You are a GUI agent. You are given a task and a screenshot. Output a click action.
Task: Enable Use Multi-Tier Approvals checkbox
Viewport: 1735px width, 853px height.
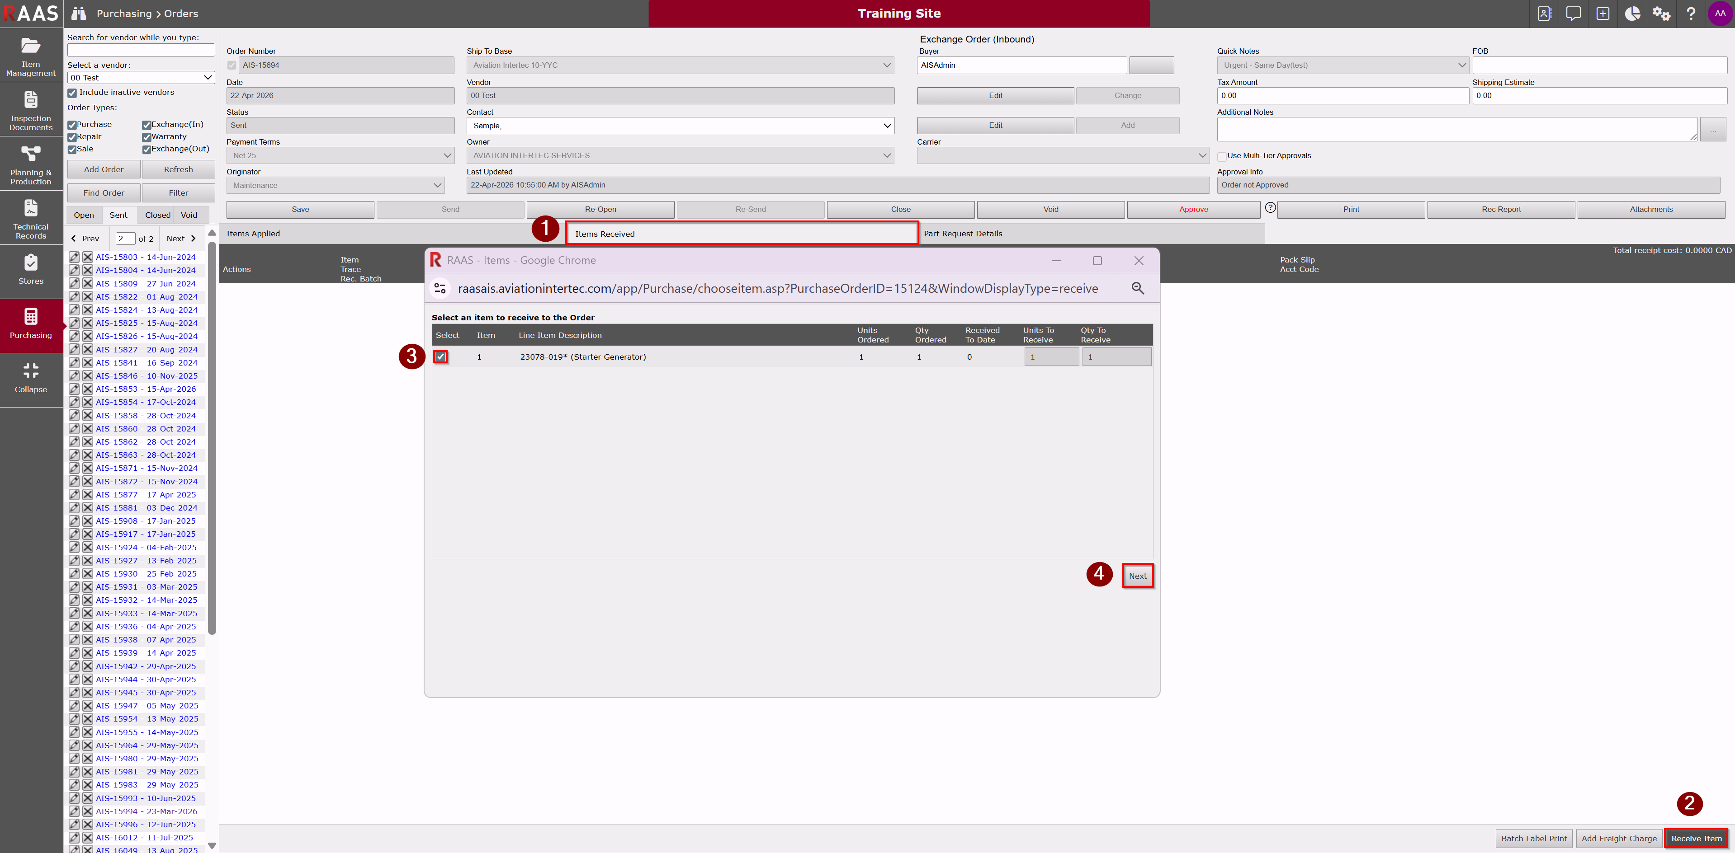point(1222,156)
